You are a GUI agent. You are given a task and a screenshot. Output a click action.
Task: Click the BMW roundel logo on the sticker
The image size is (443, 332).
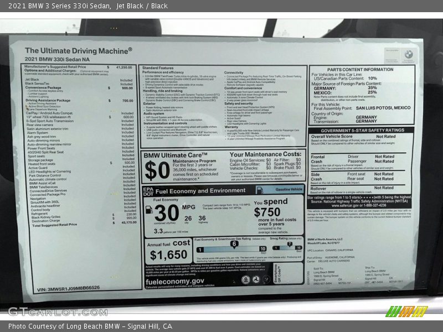[x=408, y=54]
